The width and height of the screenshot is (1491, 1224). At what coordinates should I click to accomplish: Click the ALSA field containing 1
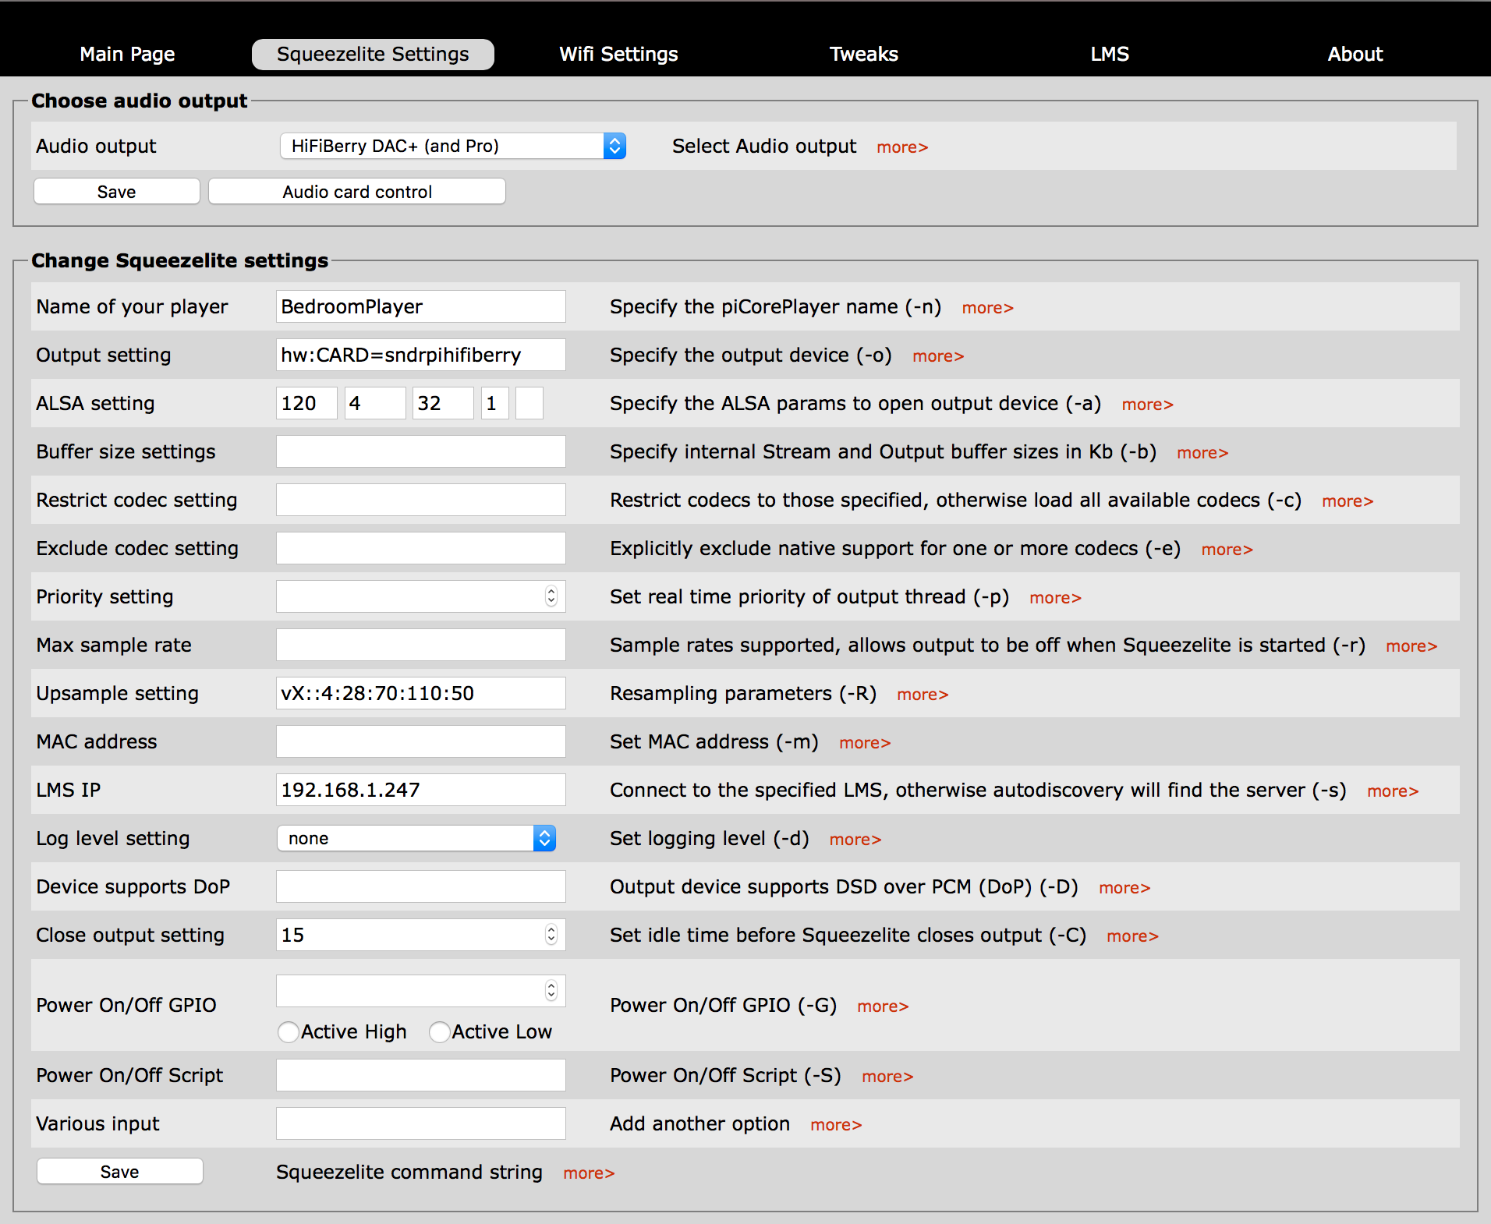(x=495, y=403)
